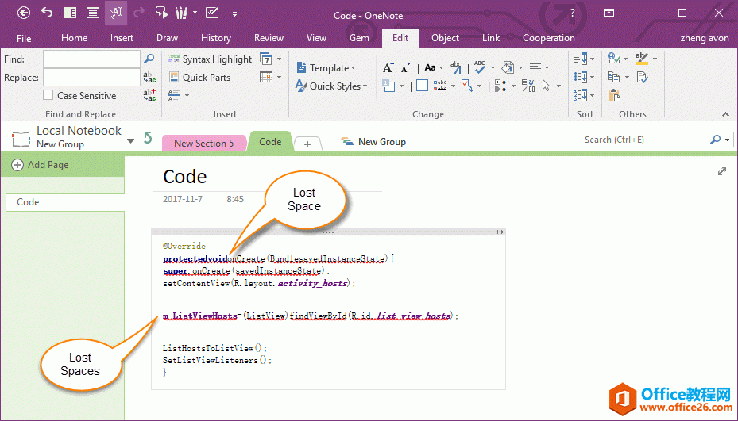Open the New Group section group
This screenshot has height=421, width=738.
[x=373, y=141]
